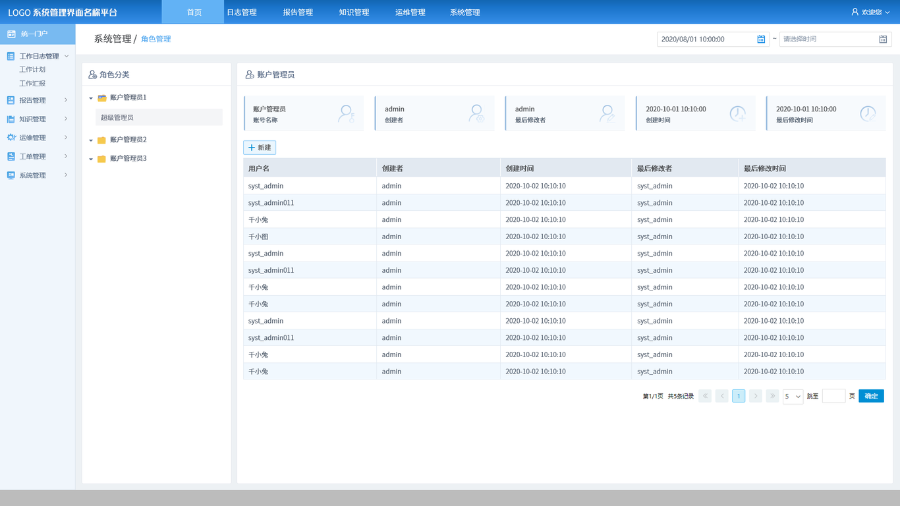
Task: Switch to 系统管理 top tab
Action: pyautogui.click(x=465, y=12)
